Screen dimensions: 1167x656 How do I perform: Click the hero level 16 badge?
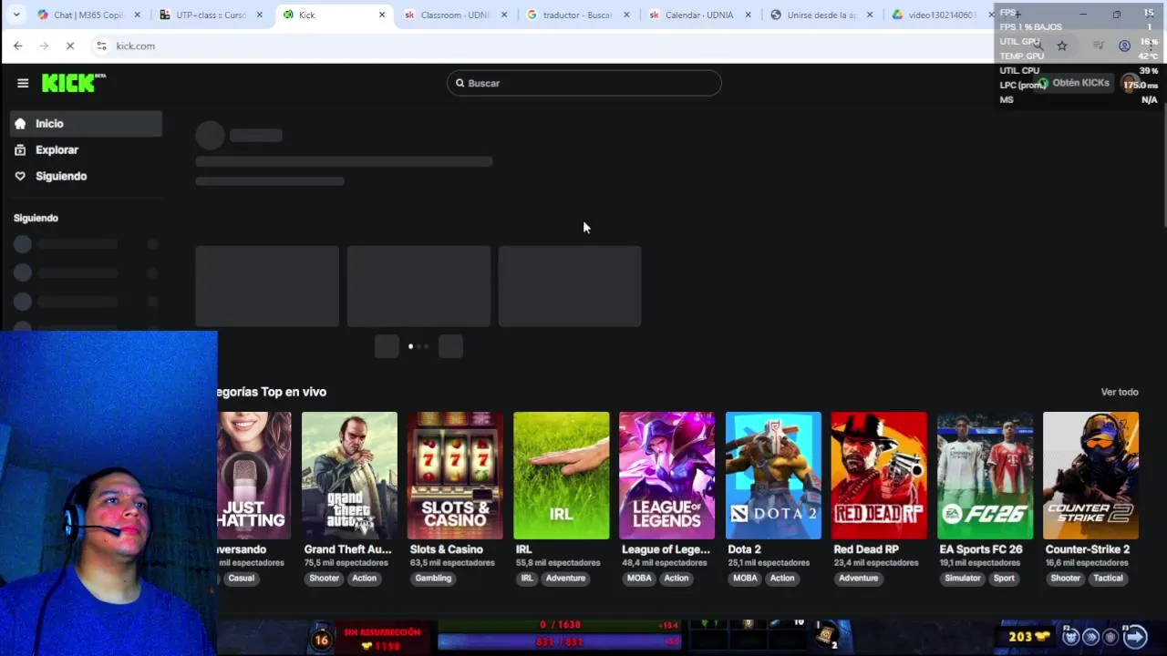pos(321,640)
